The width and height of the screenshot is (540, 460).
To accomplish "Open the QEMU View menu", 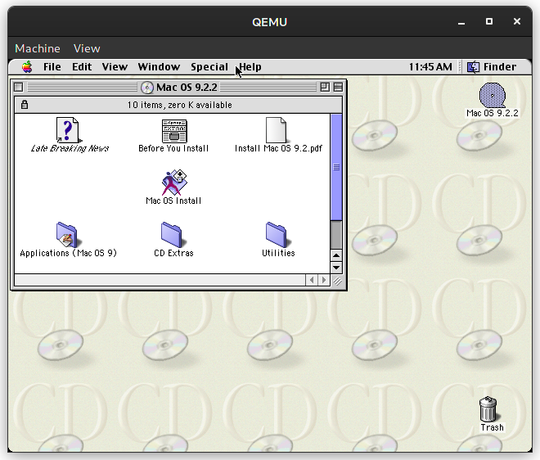I will tap(87, 48).
